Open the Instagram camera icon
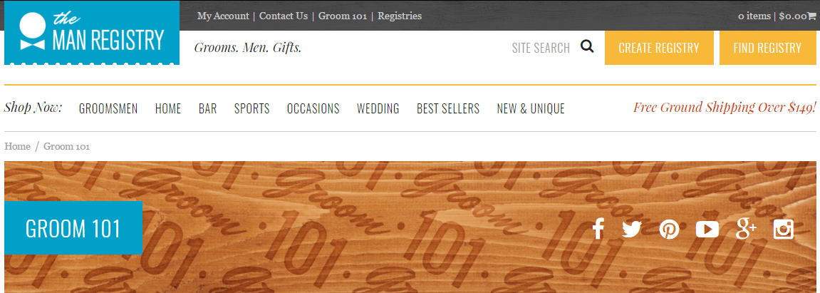This screenshot has height=293, width=820. tap(784, 229)
